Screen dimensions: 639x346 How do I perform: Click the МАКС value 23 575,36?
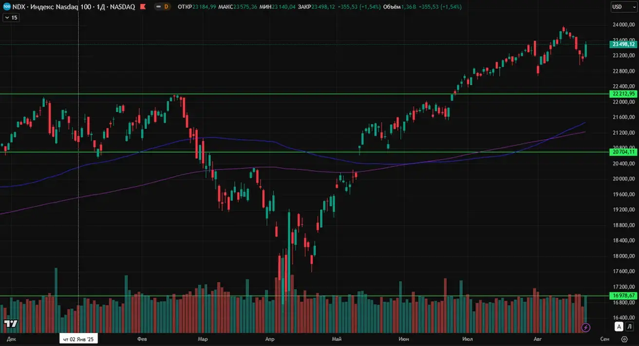pyautogui.click(x=245, y=7)
